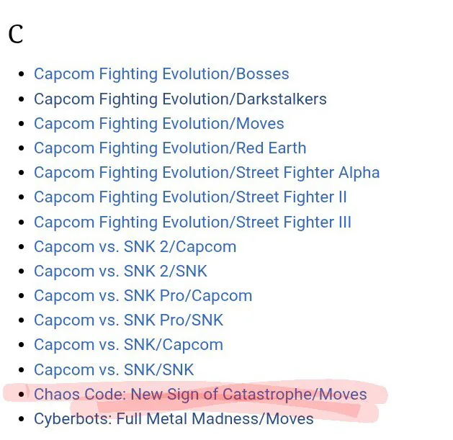Click the bullet beside Capcom Fighting Evolution/Red Earth
453x440 pixels.
[x=21, y=149]
